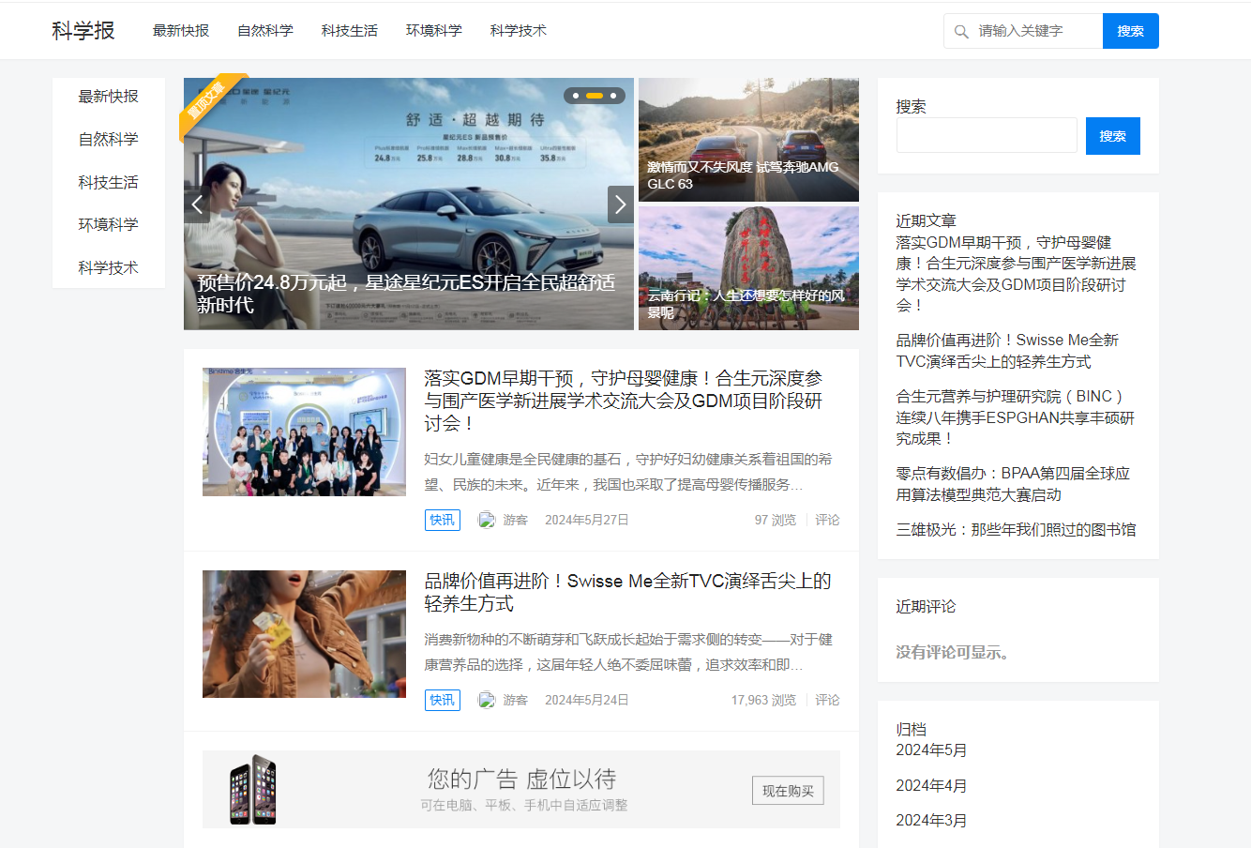The height and width of the screenshot is (848, 1251).
Task: Open 环境科学 in top navigation
Action: point(434,31)
